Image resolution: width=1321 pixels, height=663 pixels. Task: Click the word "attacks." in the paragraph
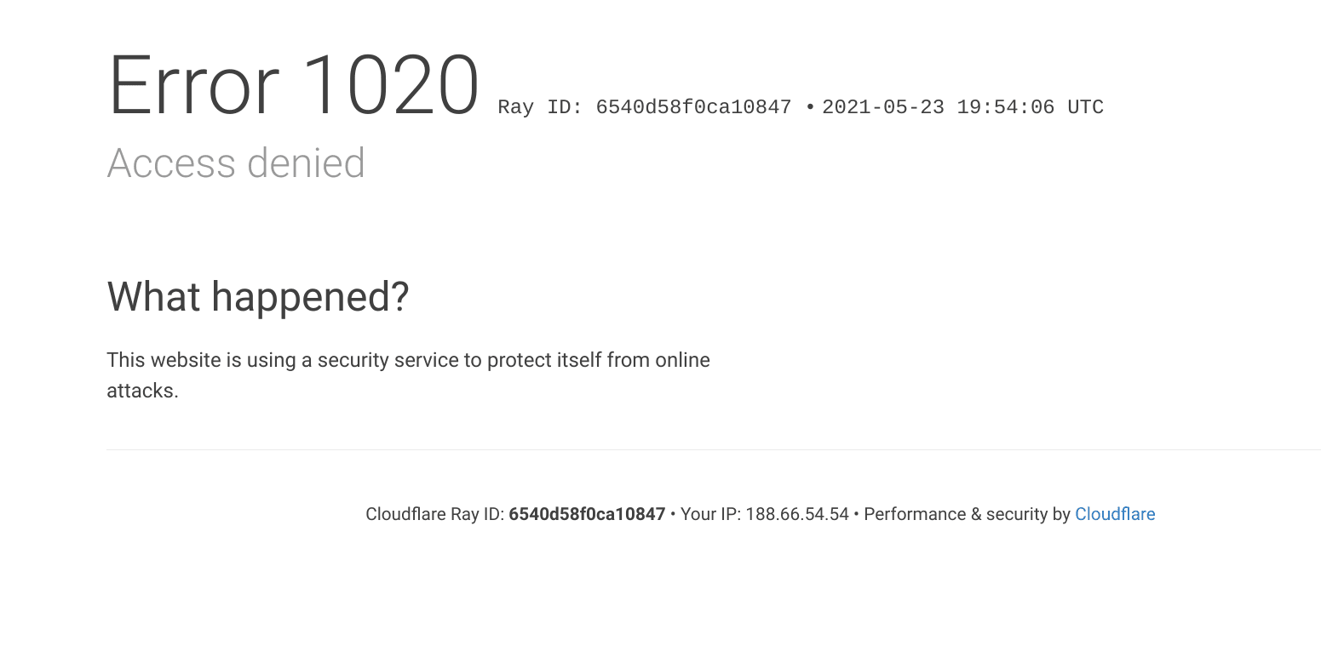(142, 391)
